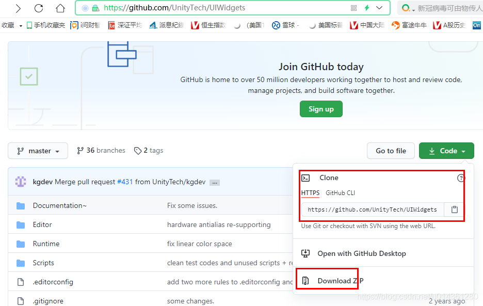
Task: Click the browser forward arrow
Action: [x=18, y=8]
